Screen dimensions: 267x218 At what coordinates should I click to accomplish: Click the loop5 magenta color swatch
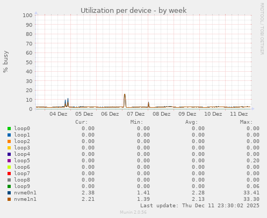click(9, 161)
